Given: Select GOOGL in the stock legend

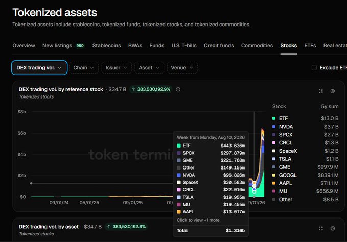Looking at the screenshot, I should pyautogui.click(x=288, y=175).
